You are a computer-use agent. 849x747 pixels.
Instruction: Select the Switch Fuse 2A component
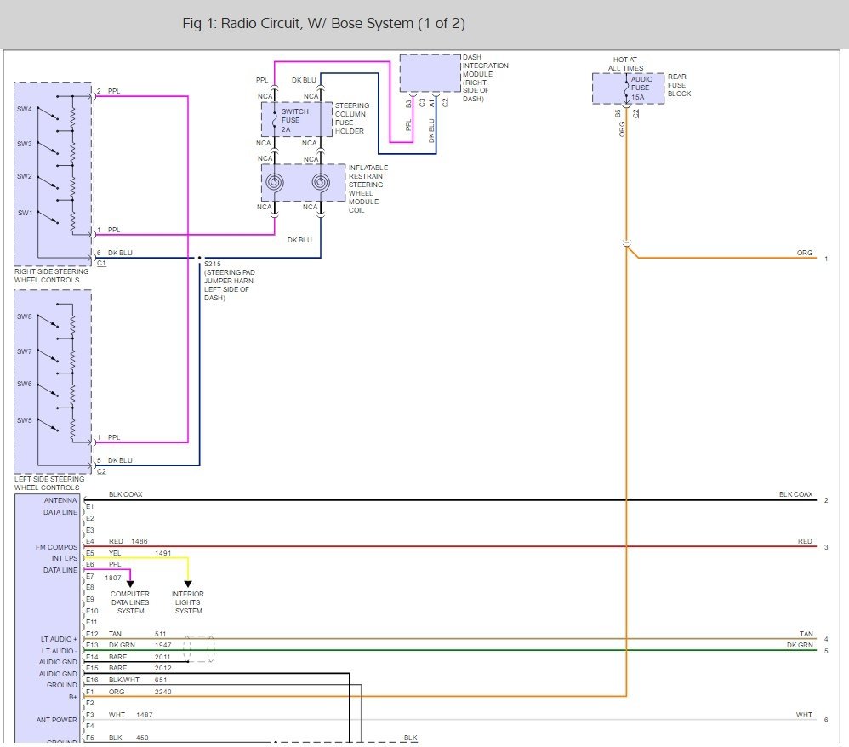[296, 120]
